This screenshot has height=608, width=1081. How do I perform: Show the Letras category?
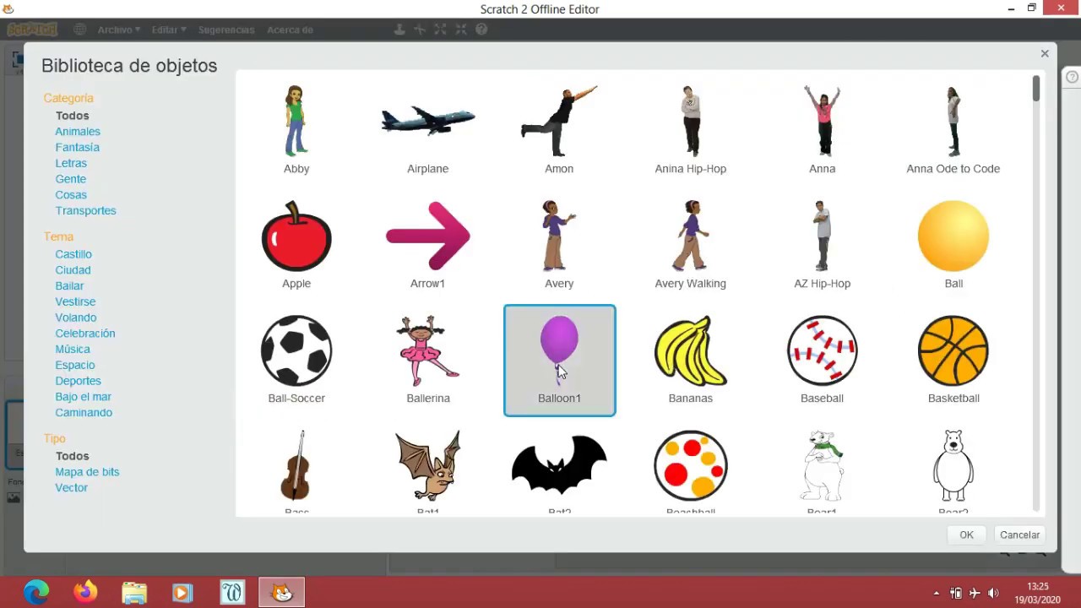[71, 163]
